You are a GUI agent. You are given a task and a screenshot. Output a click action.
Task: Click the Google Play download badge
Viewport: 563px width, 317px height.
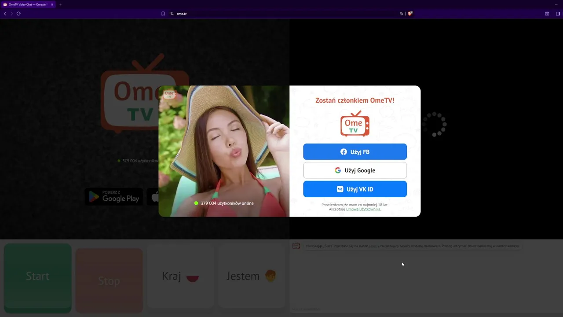coord(114,196)
